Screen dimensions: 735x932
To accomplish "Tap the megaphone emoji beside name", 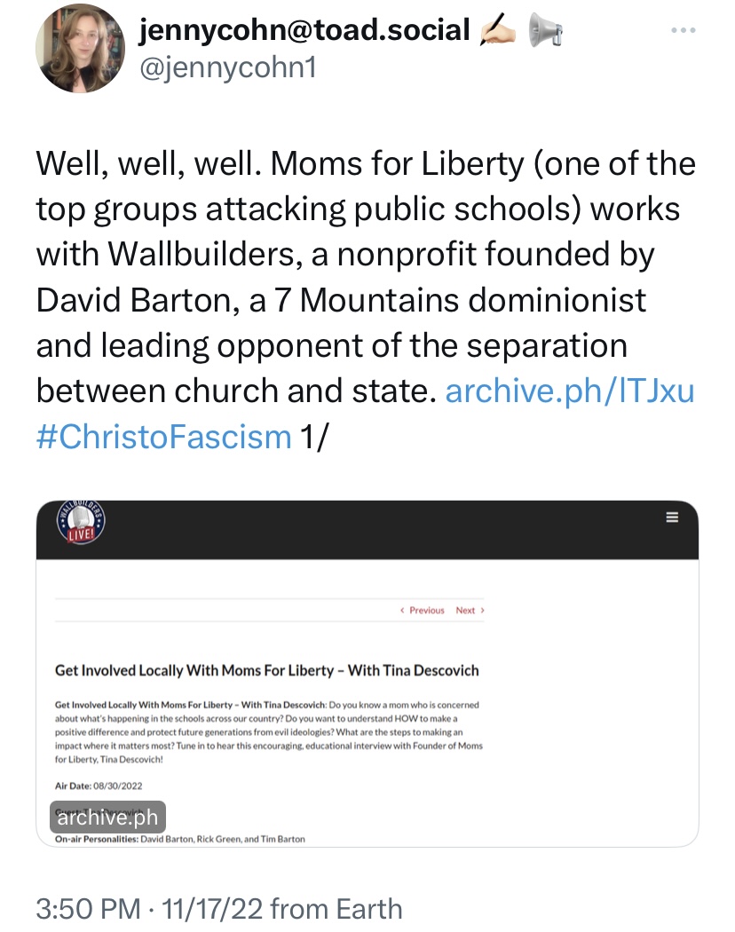I will [x=546, y=31].
